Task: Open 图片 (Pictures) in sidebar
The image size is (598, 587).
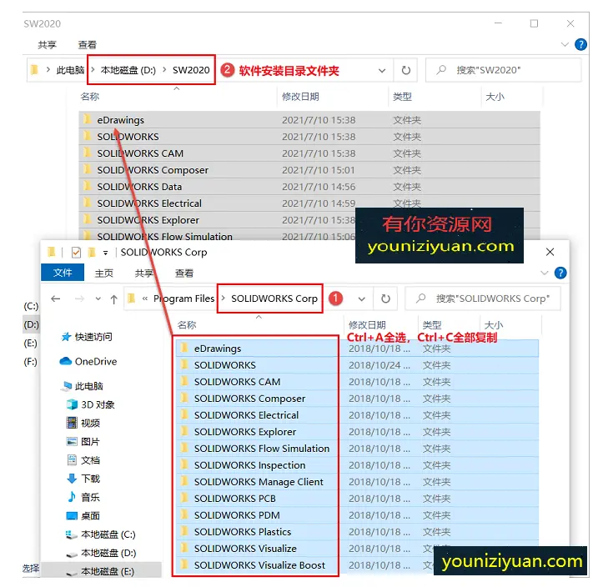Action: [83, 441]
